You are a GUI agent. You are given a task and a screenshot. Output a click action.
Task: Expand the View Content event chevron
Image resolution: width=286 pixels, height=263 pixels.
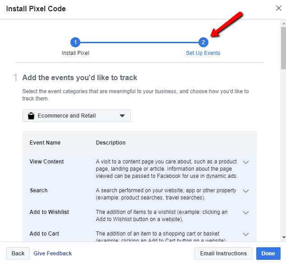pyautogui.click(x=246, y=162)
